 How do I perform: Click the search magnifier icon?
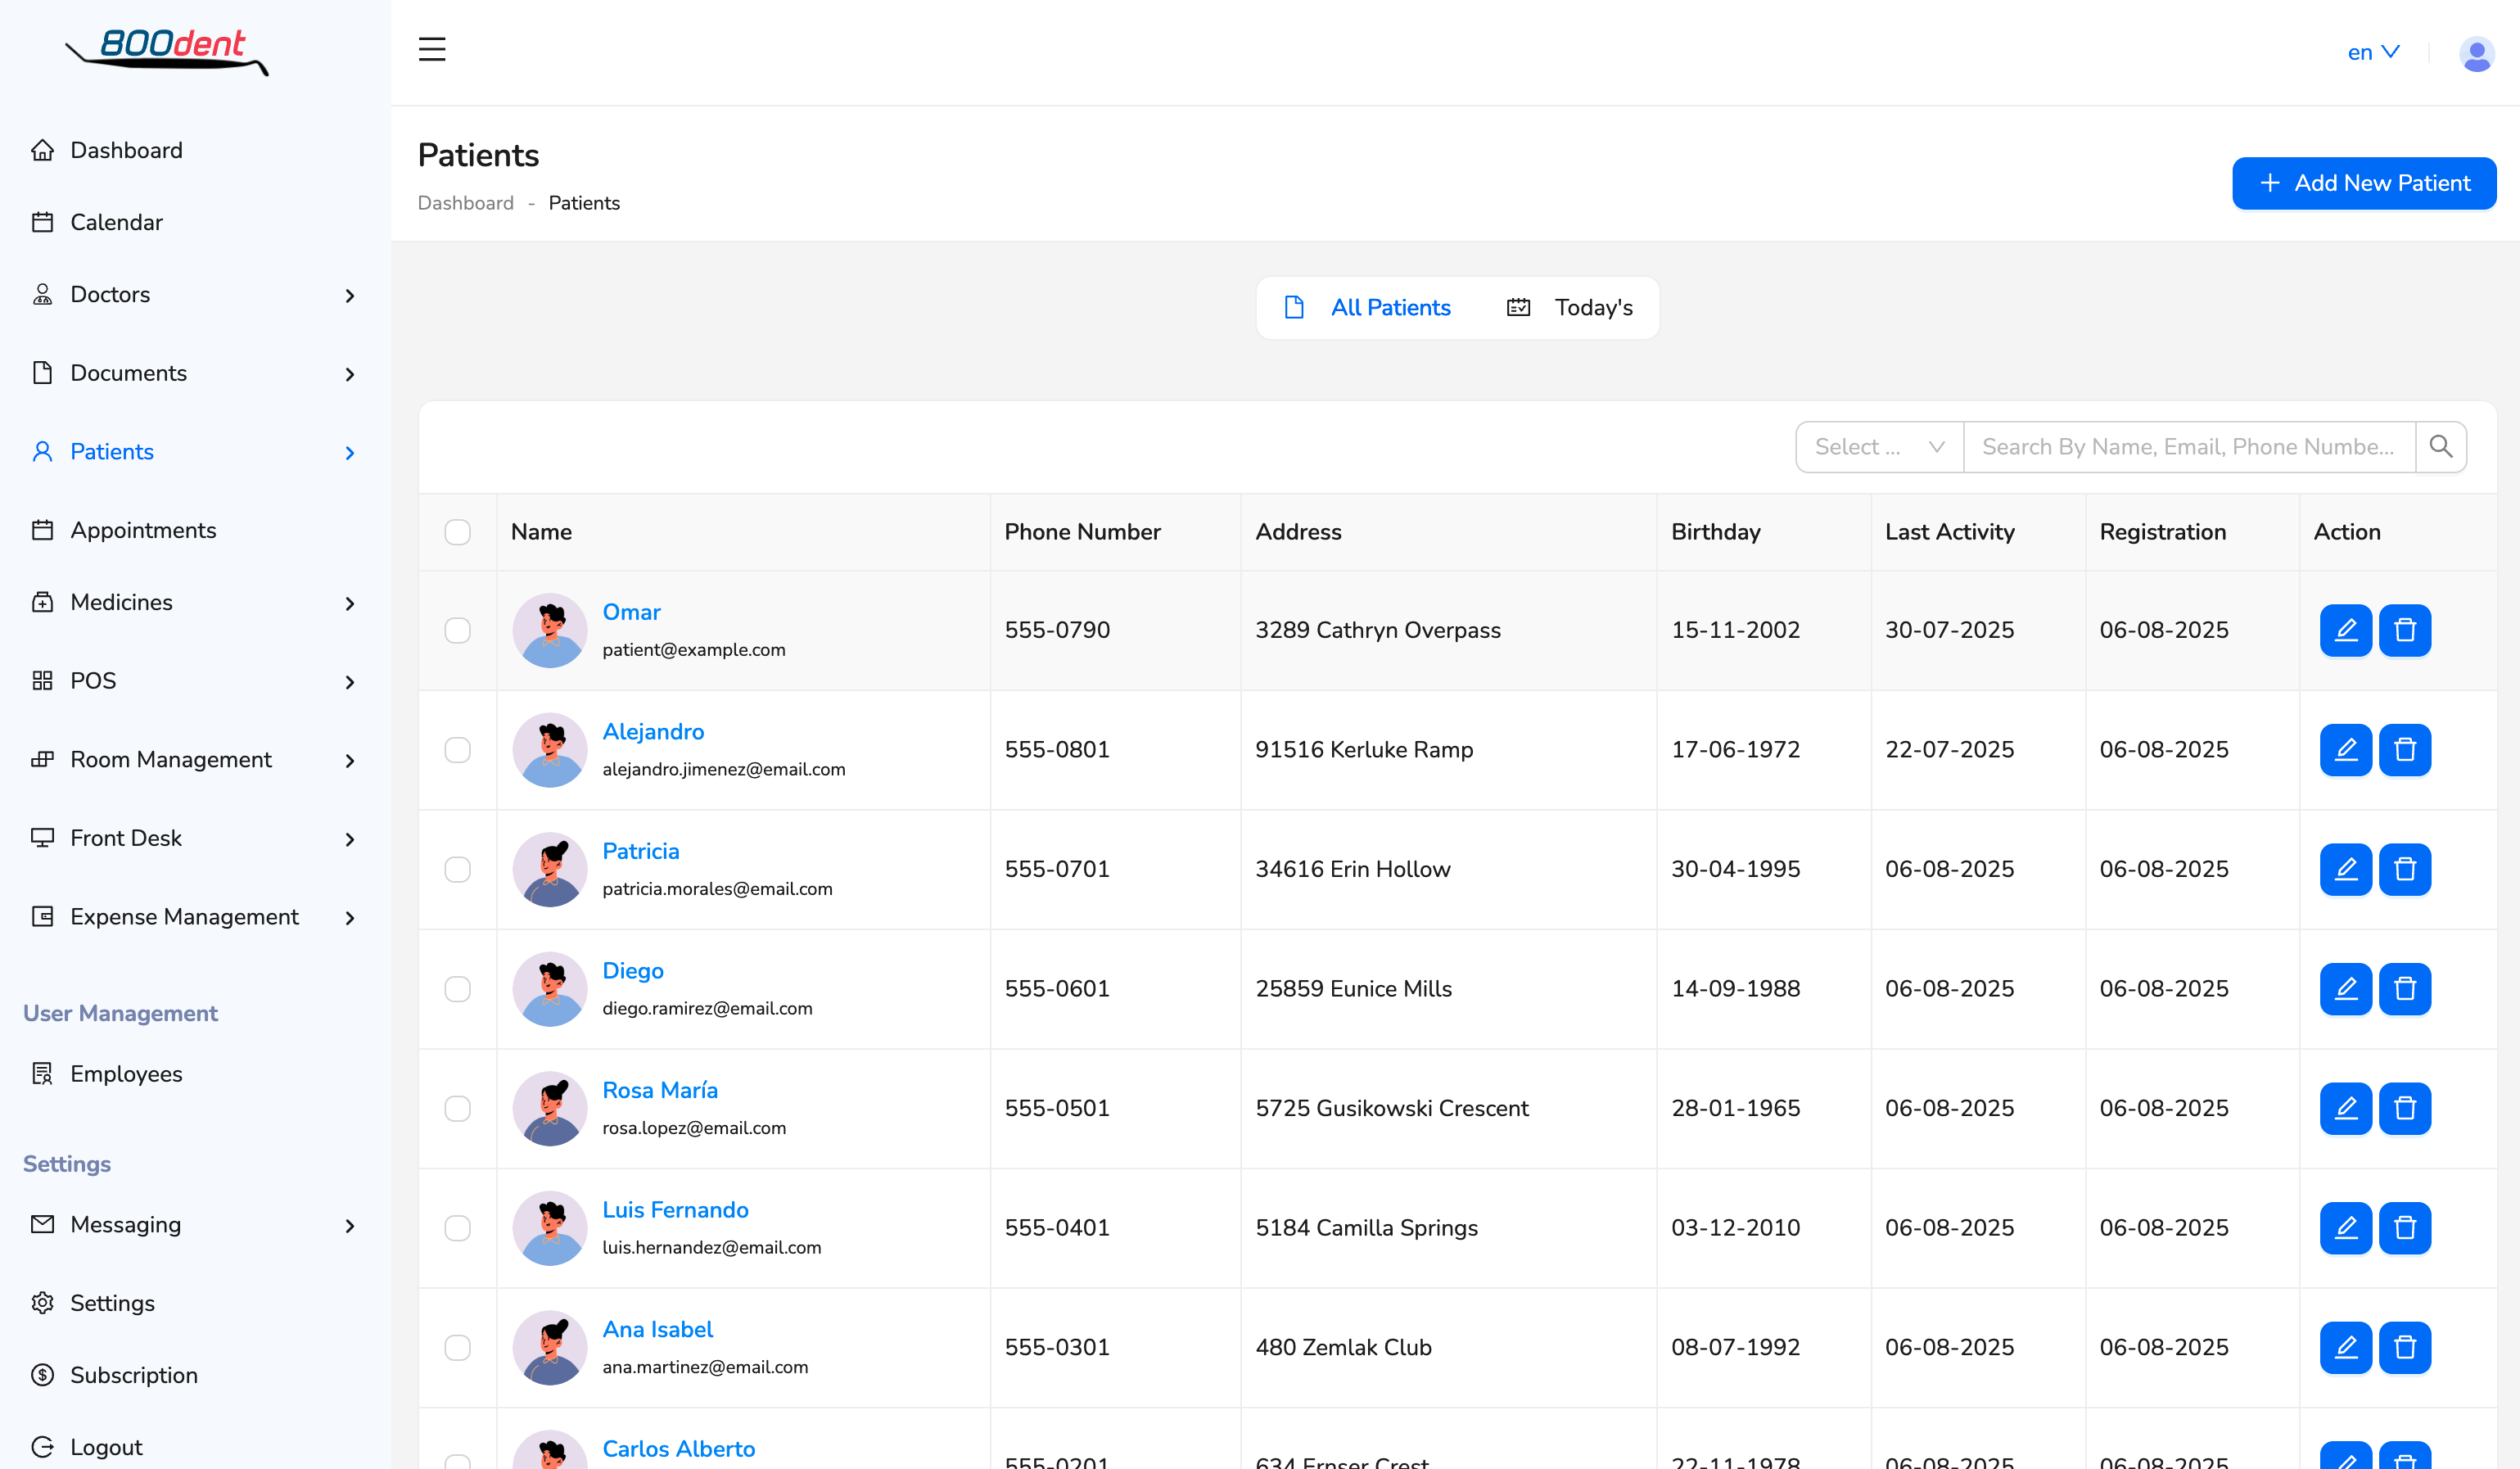2441,446
